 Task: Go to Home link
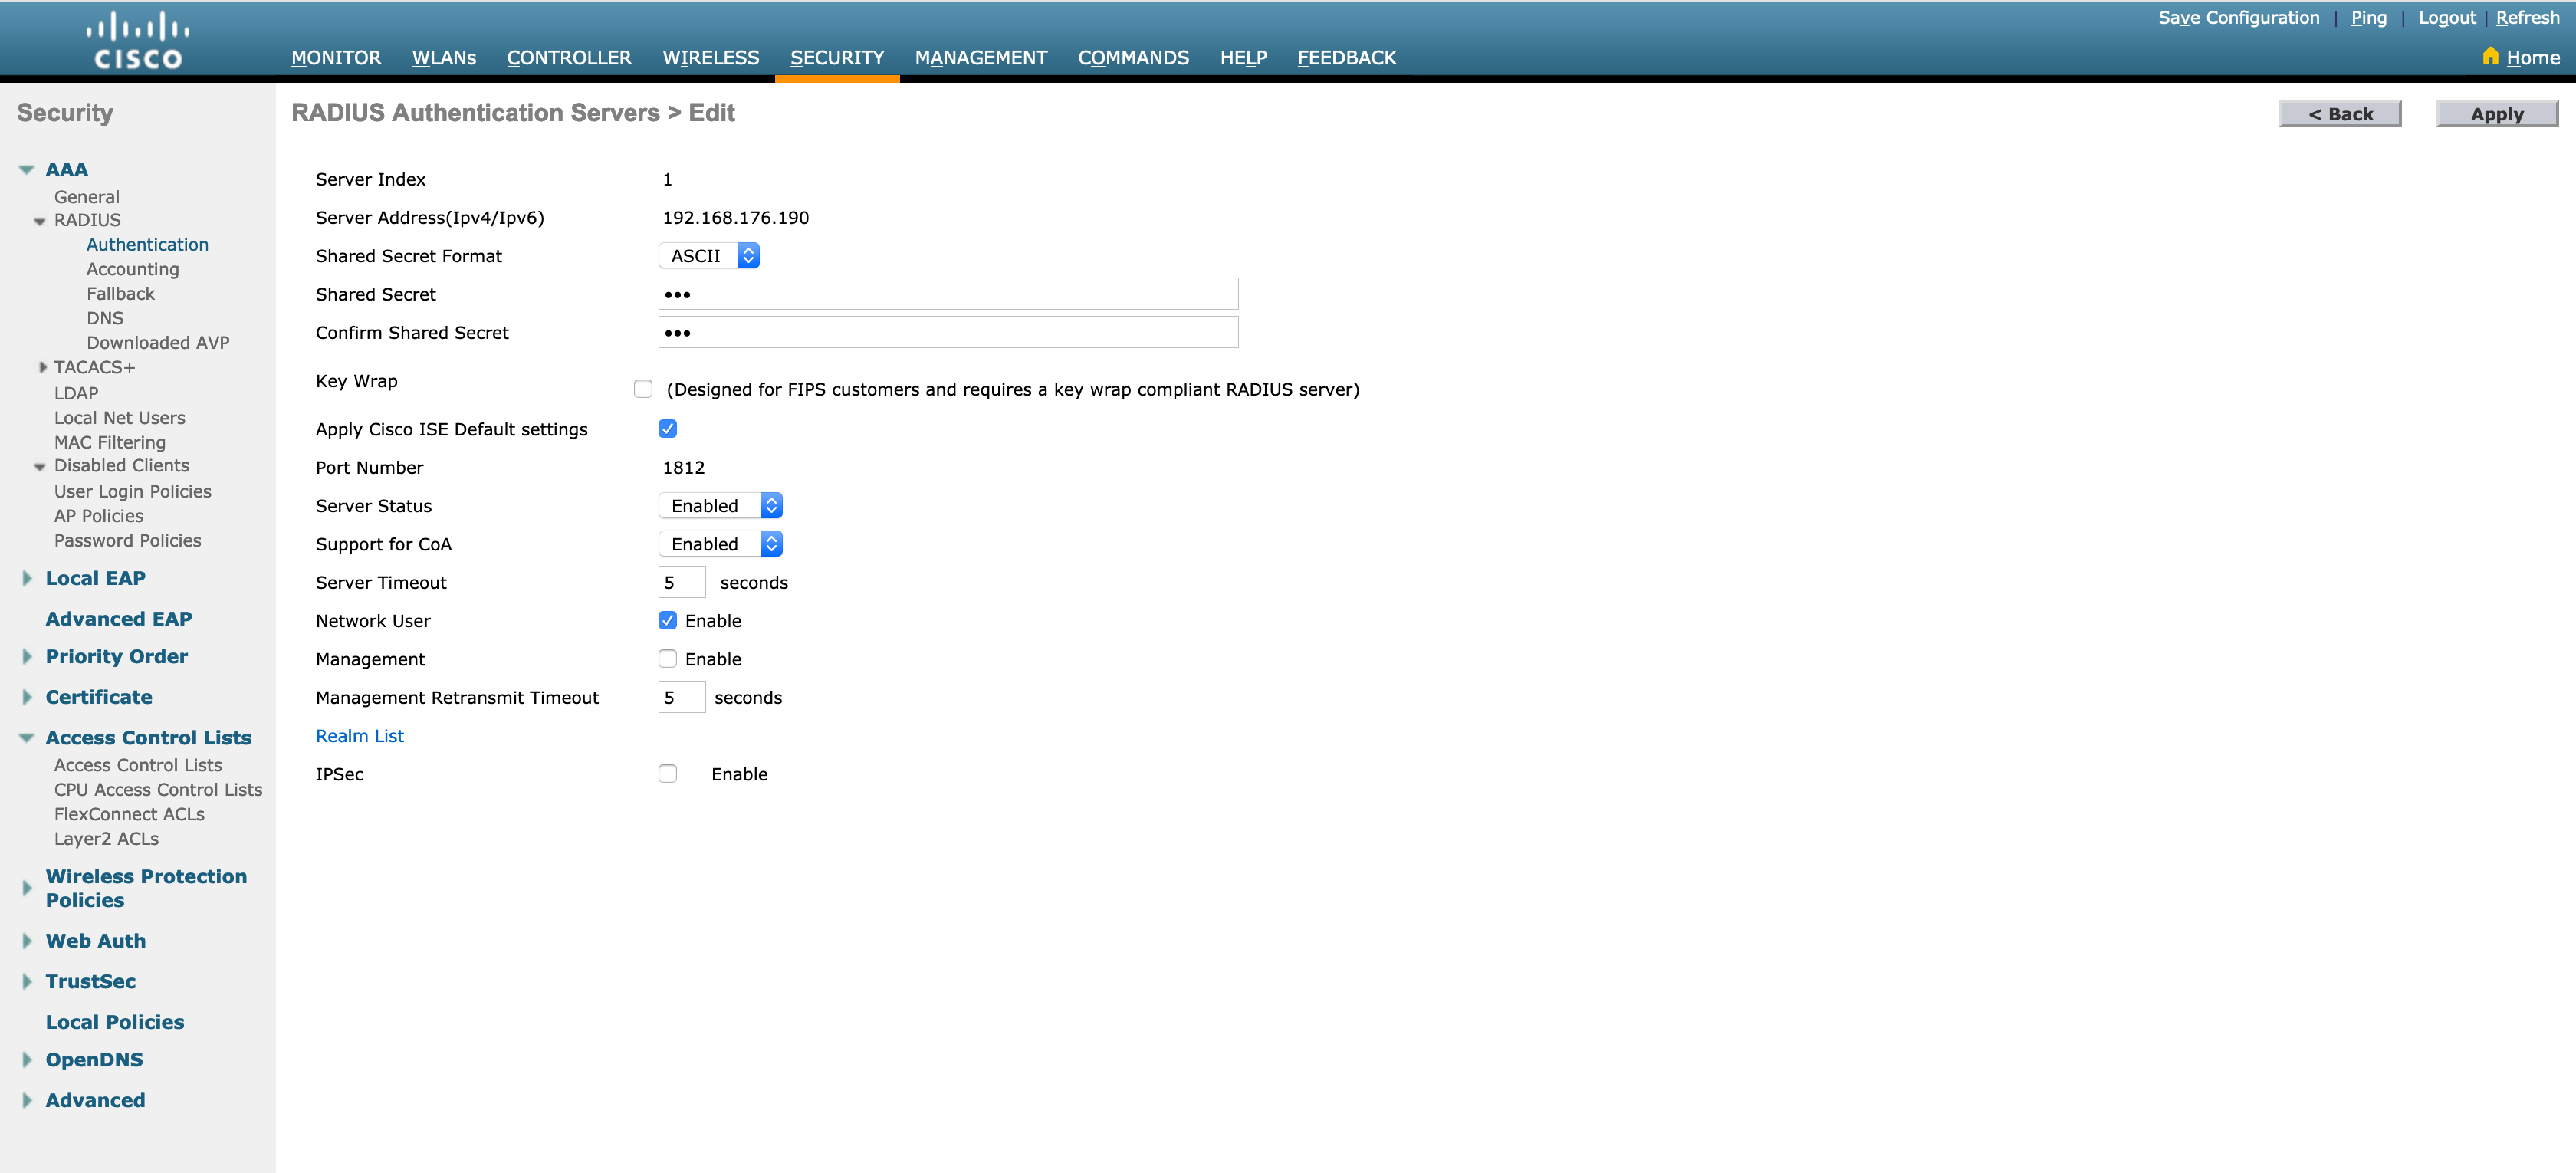coord(2533,58)
